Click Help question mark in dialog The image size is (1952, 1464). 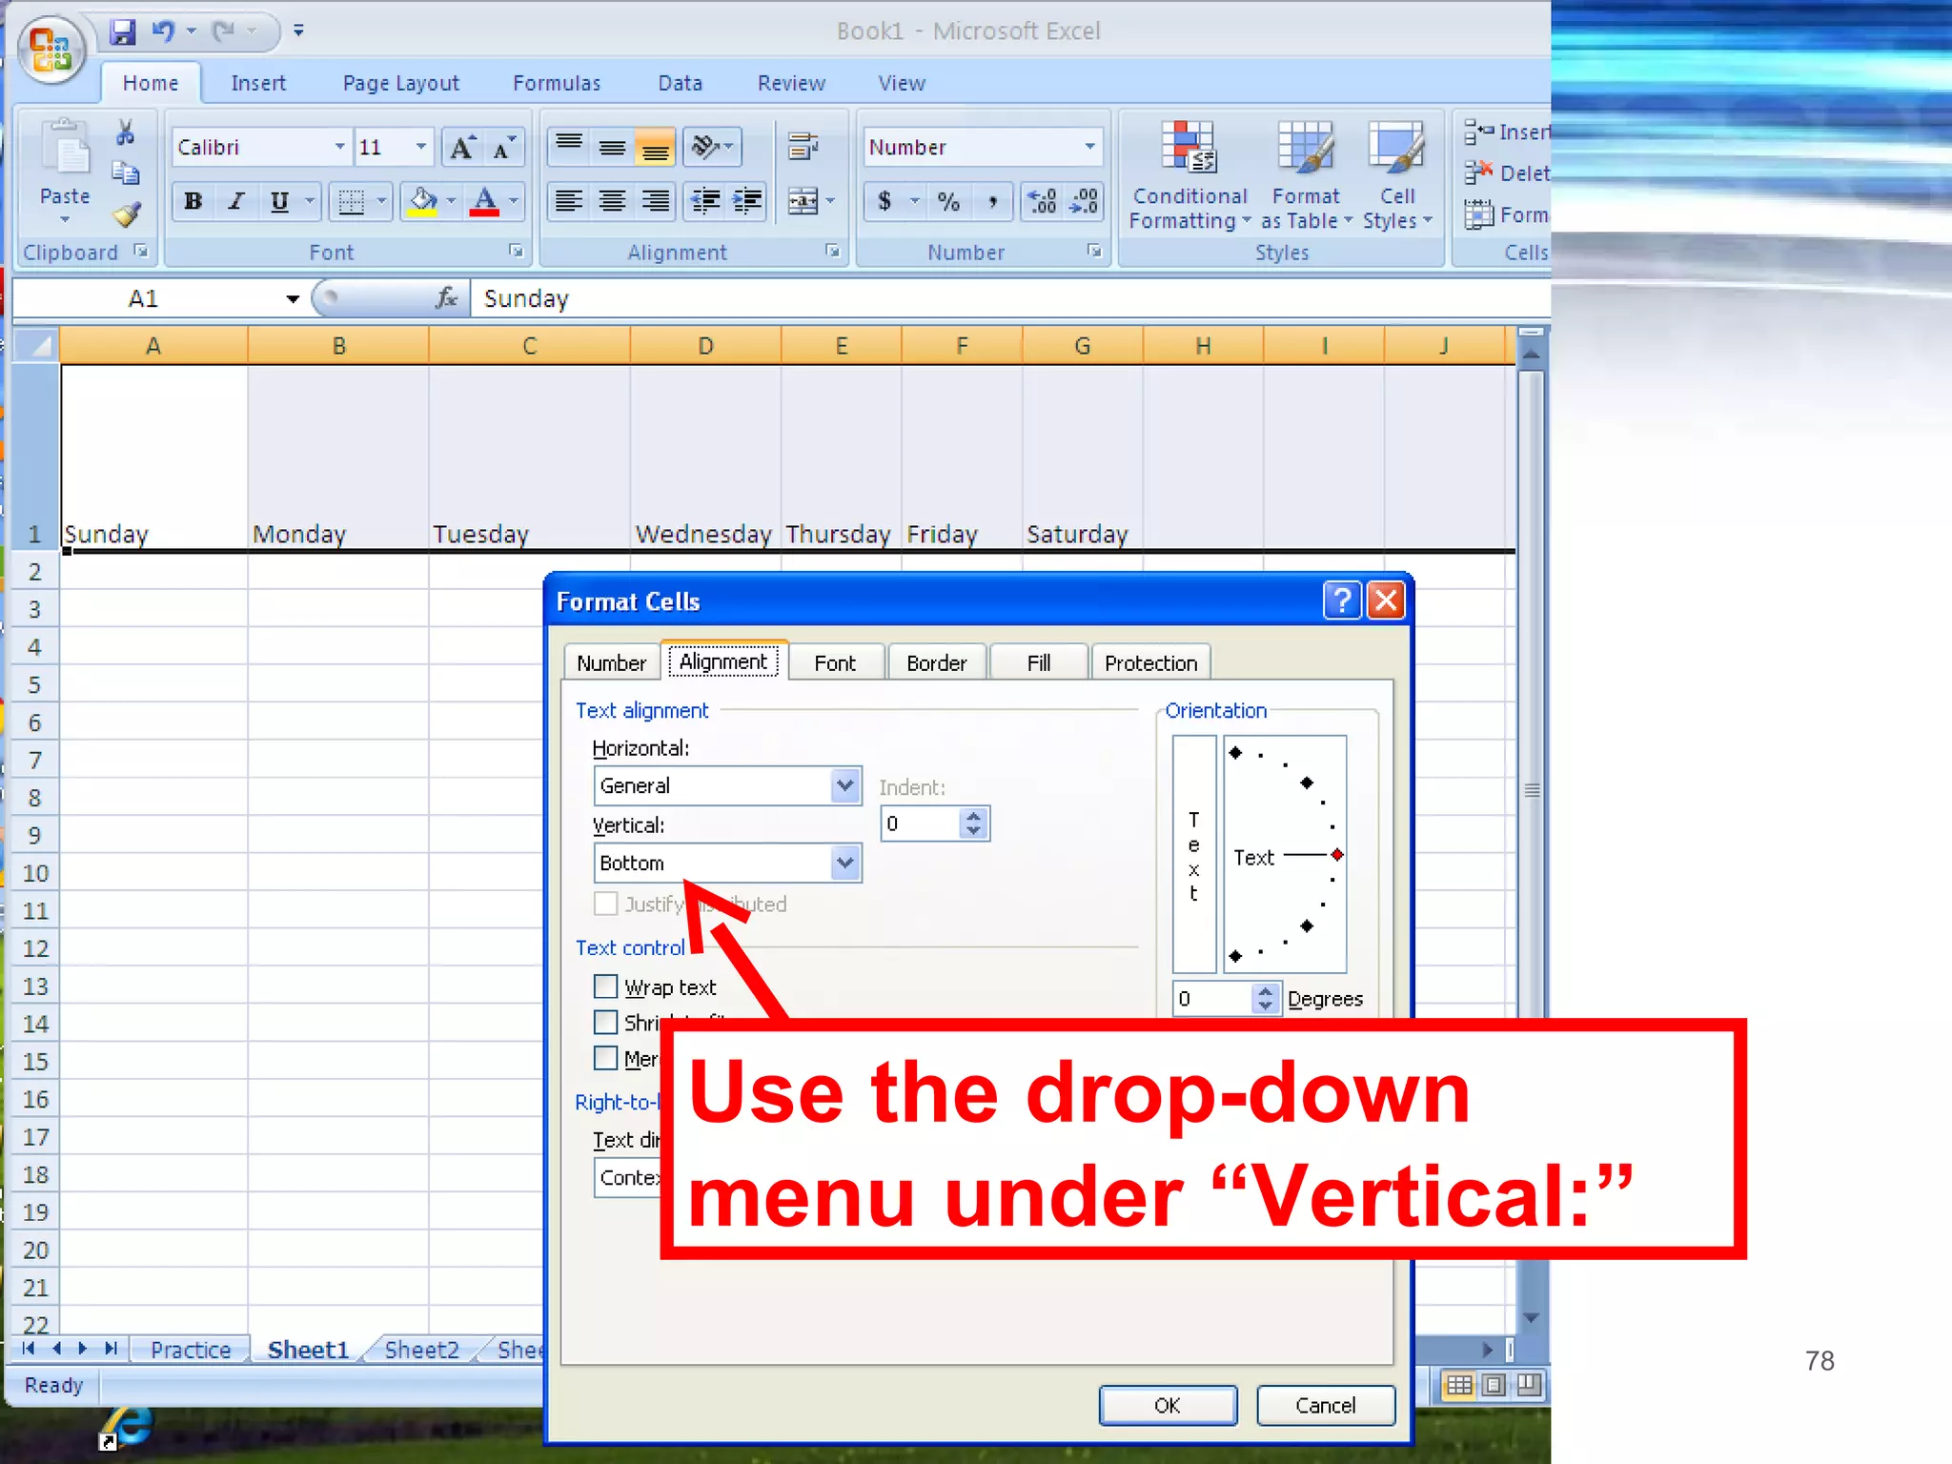pos(1342,600)
